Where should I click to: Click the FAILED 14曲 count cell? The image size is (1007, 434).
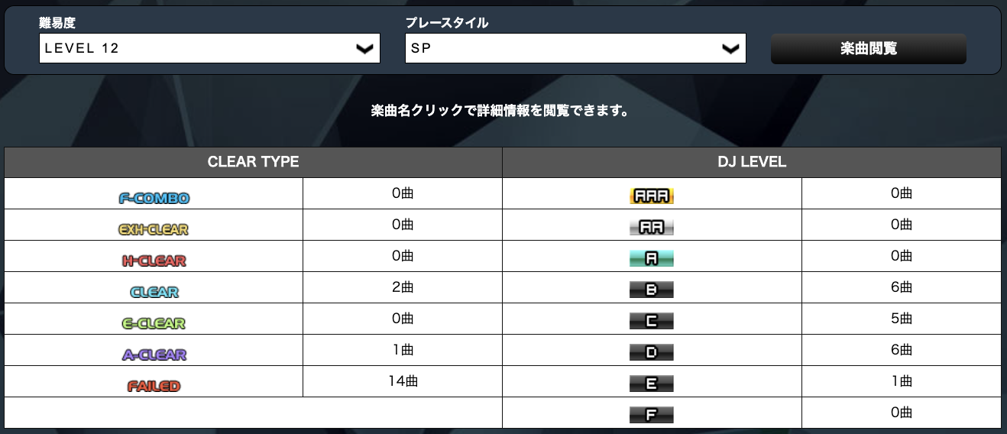403,381
